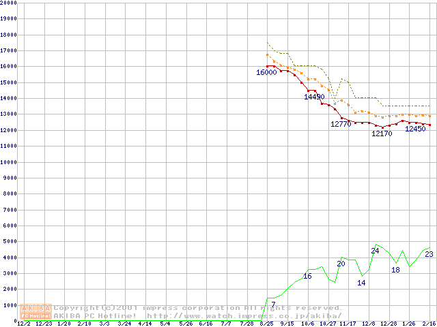Click the 12450 price data label

(415, 129)
